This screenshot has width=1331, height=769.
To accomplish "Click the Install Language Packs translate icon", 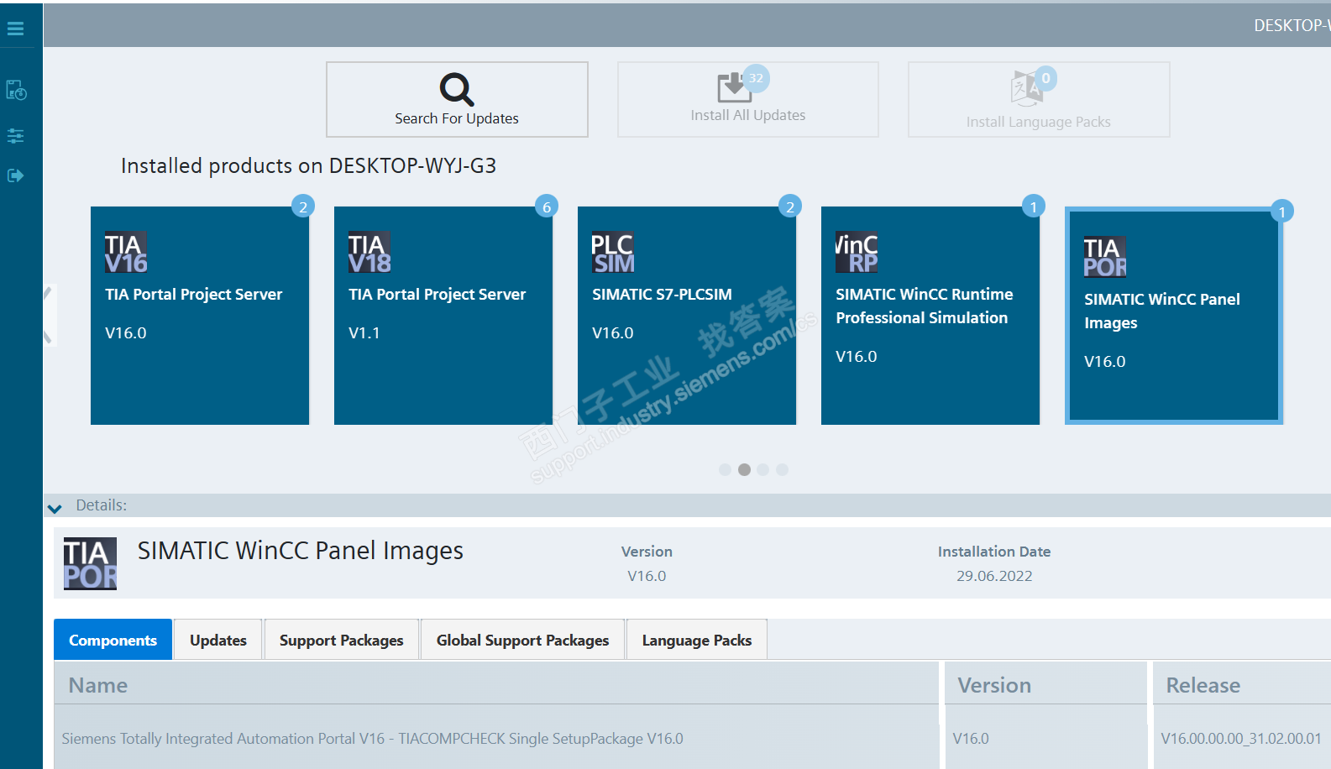I will [x=1027, y=88].
